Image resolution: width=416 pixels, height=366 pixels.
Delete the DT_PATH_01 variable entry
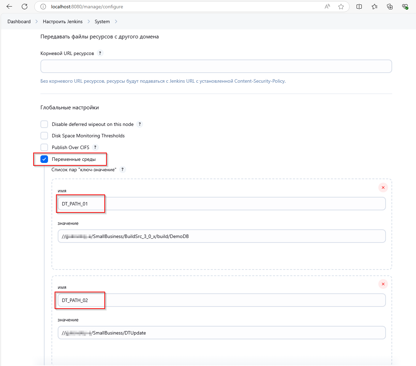coord(383,187)
